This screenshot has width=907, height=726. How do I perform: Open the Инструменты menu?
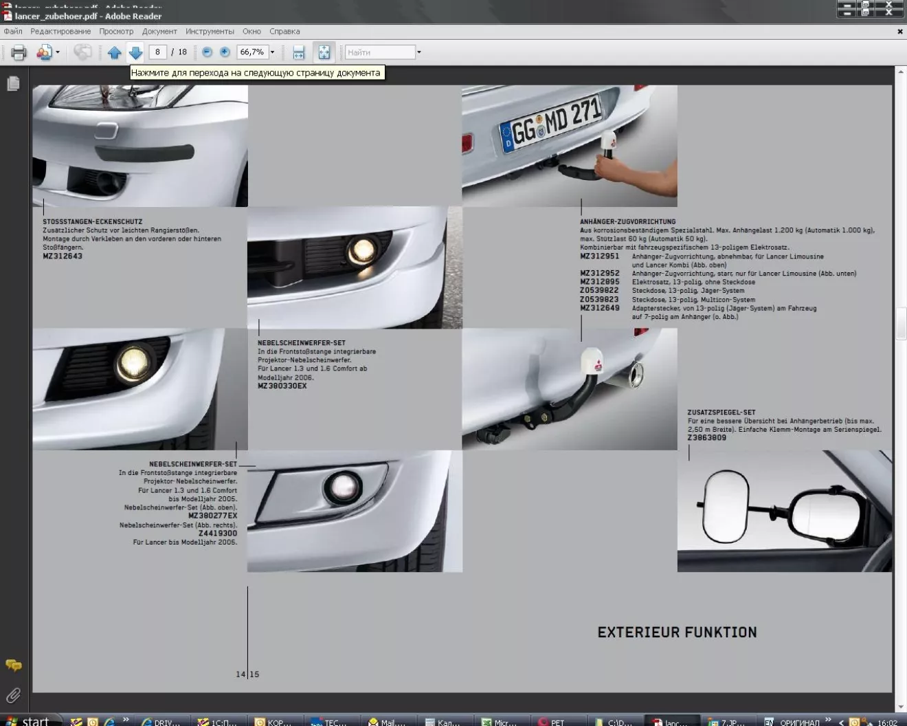210,32
